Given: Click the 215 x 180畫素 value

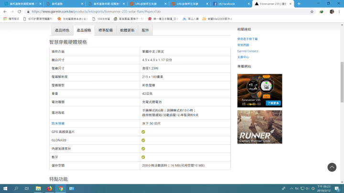Looking at the screenshot, I should [x=153, y=77].
